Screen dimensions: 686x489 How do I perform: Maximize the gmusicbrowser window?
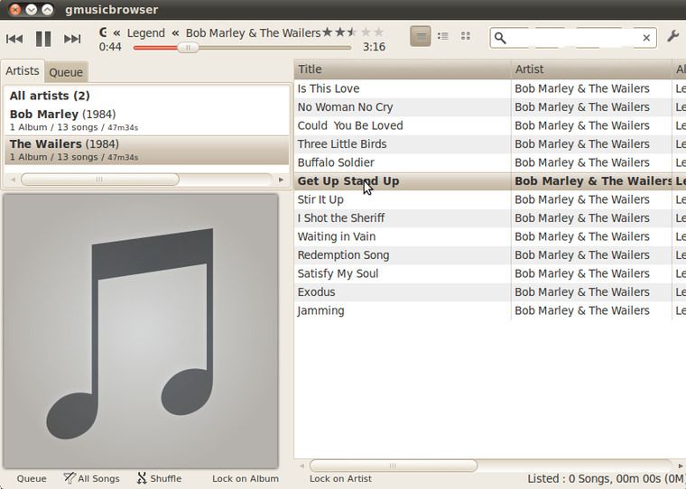[x=47, y=9]
